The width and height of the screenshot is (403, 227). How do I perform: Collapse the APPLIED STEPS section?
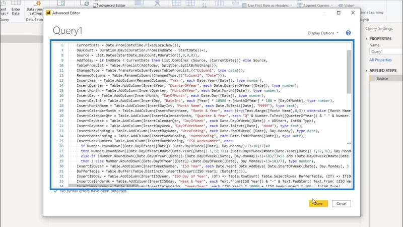click(367, 71)
